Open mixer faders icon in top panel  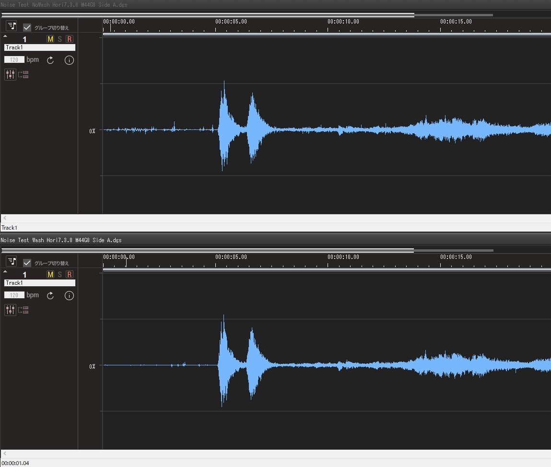click(10, 74)
